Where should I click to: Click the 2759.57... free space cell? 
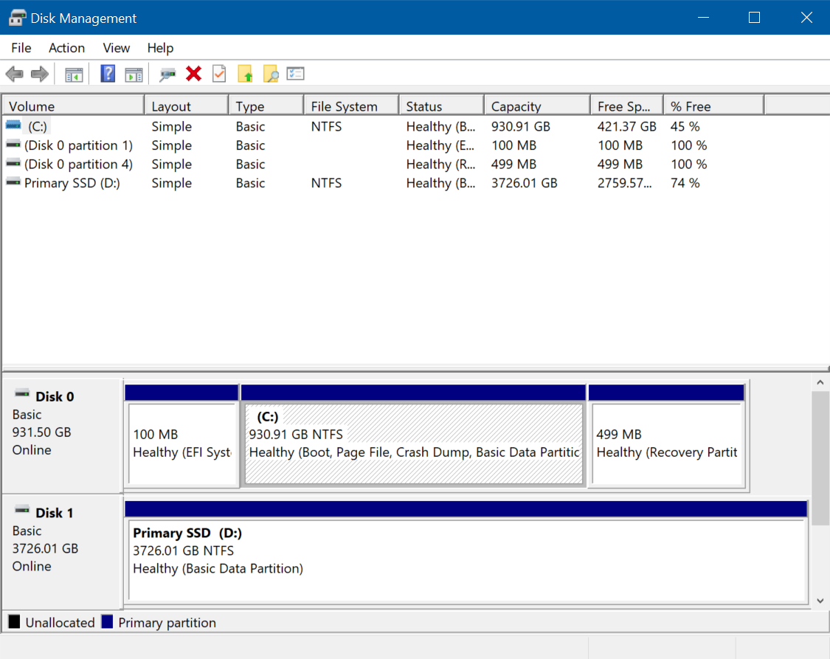click(625, 183)
